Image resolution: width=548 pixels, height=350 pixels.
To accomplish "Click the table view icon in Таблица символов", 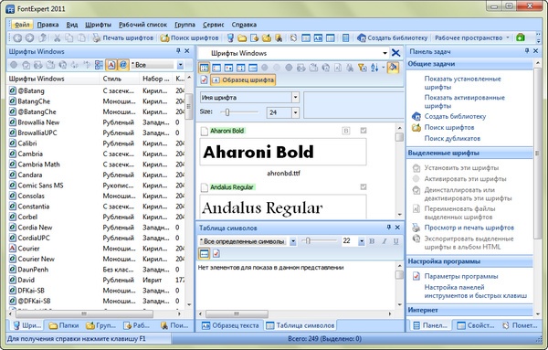I will click(204, 253).
